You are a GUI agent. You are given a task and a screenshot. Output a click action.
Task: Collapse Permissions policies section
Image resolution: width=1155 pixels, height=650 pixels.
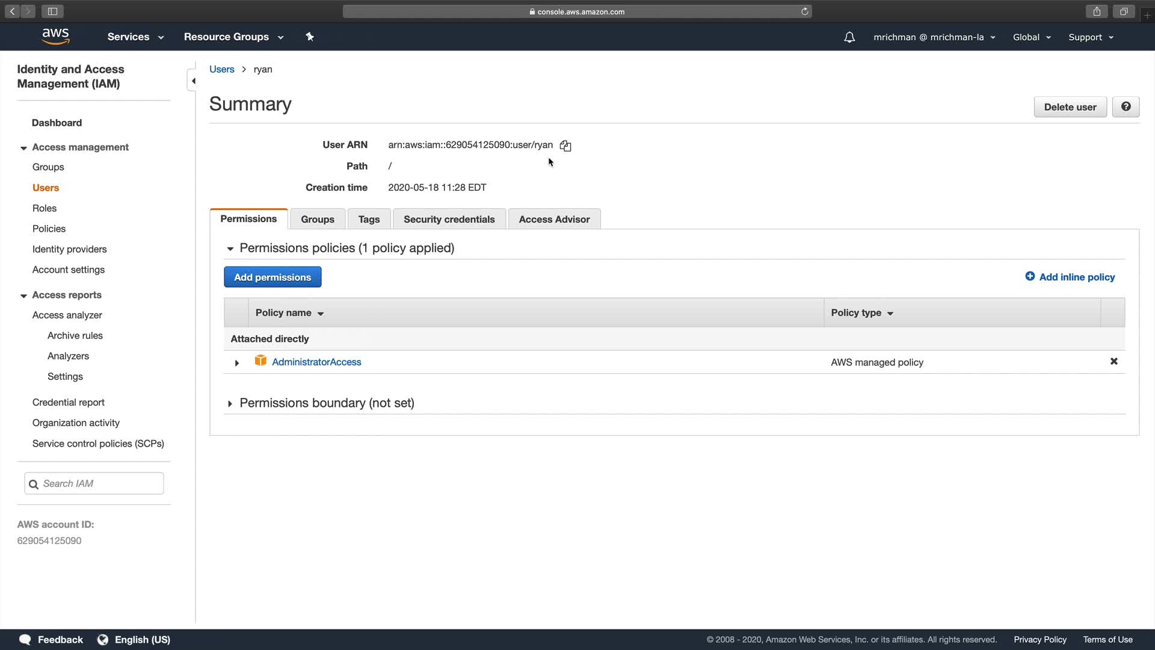click(230, 249)
